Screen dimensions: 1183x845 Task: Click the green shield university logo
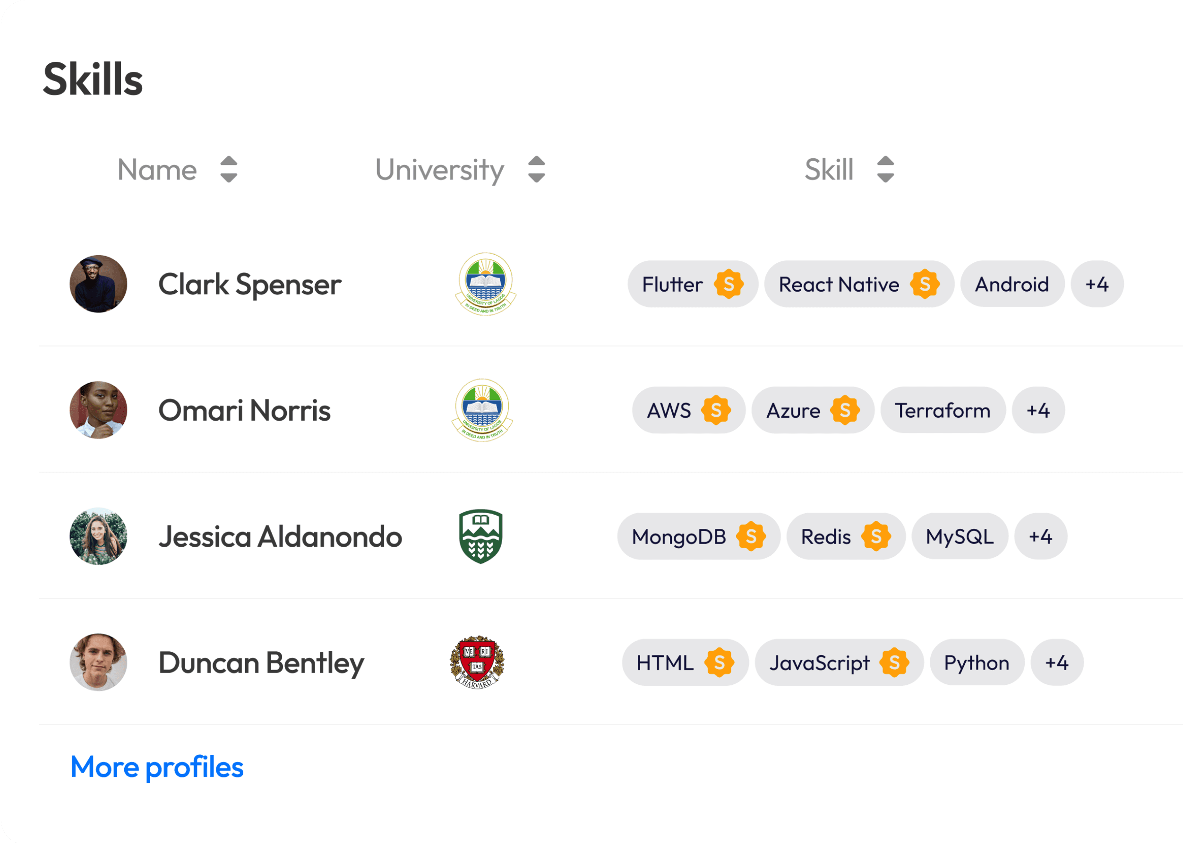(x=481, y=536)
